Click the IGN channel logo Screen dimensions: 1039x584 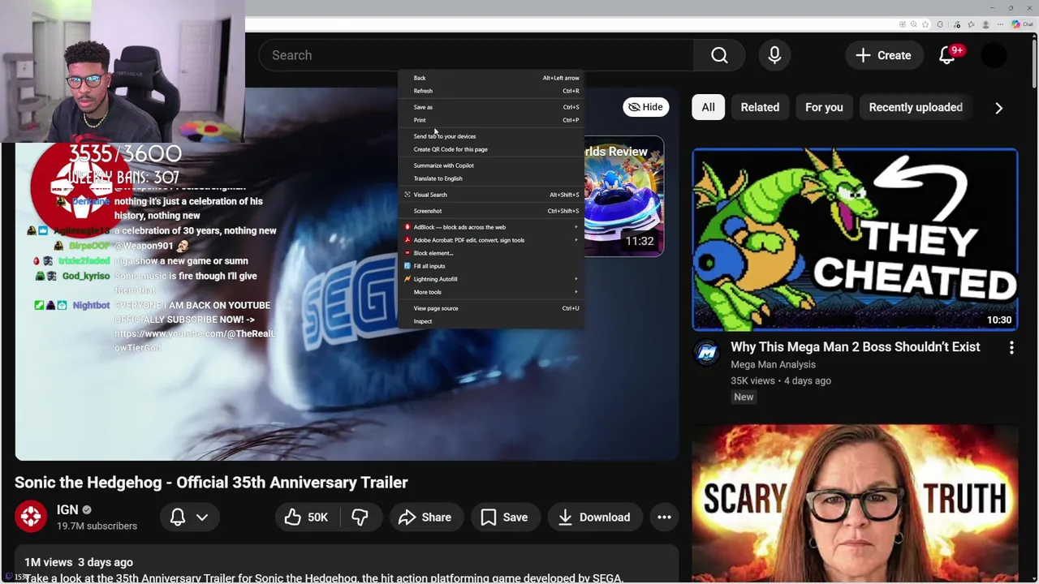[31, 517]
